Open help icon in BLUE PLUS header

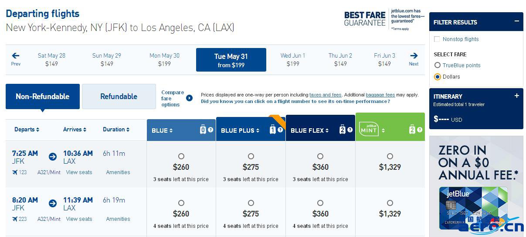tap(280, 130)
